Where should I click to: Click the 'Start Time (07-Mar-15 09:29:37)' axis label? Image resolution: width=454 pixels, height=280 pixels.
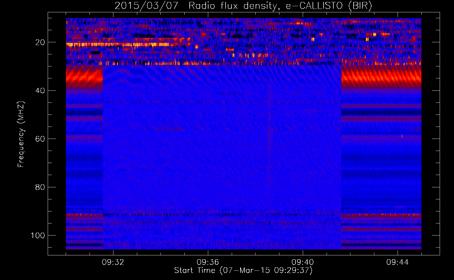243,270
